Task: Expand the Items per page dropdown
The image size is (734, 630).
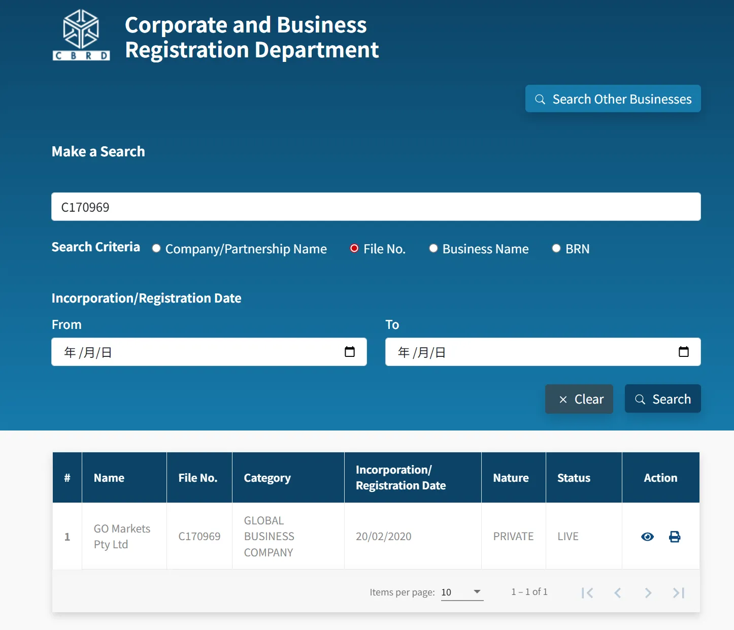Action: pyautogui.click(x=461, y=592)
